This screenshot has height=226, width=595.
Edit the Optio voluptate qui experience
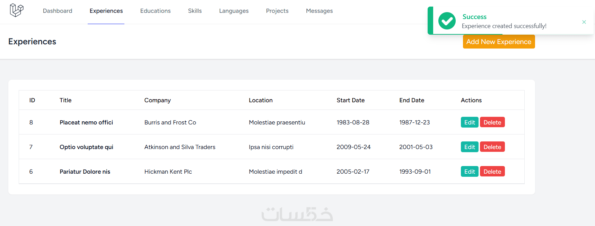coord(469,147)
